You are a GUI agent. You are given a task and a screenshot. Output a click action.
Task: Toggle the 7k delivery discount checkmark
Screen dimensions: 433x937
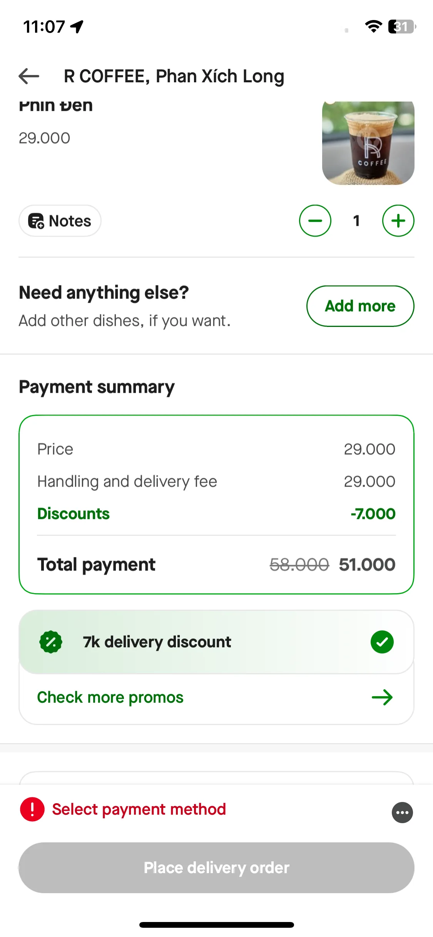(382, 642)
